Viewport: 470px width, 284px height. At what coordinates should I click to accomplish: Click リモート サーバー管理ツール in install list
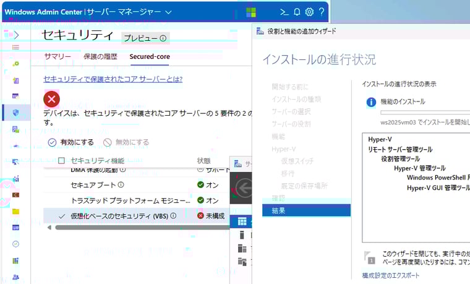pyautogui.click(x=400, y=149)
